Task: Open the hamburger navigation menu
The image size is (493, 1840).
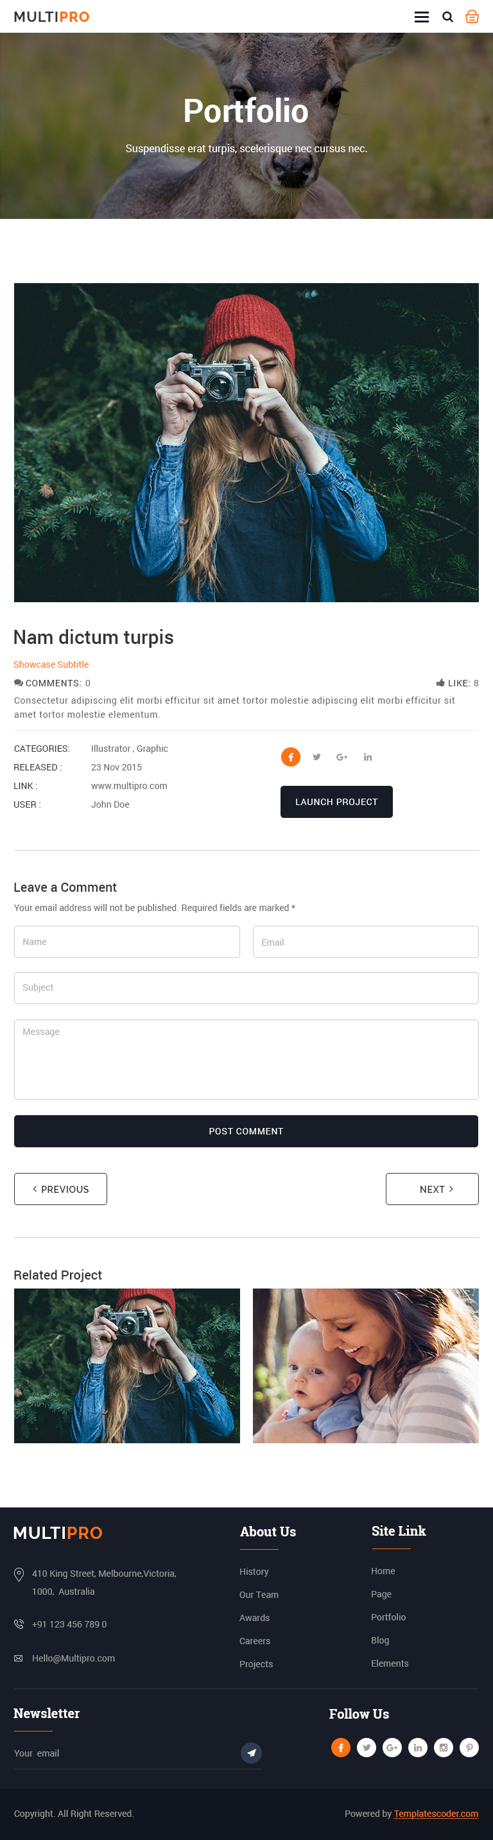Action: tap(422, 17)
